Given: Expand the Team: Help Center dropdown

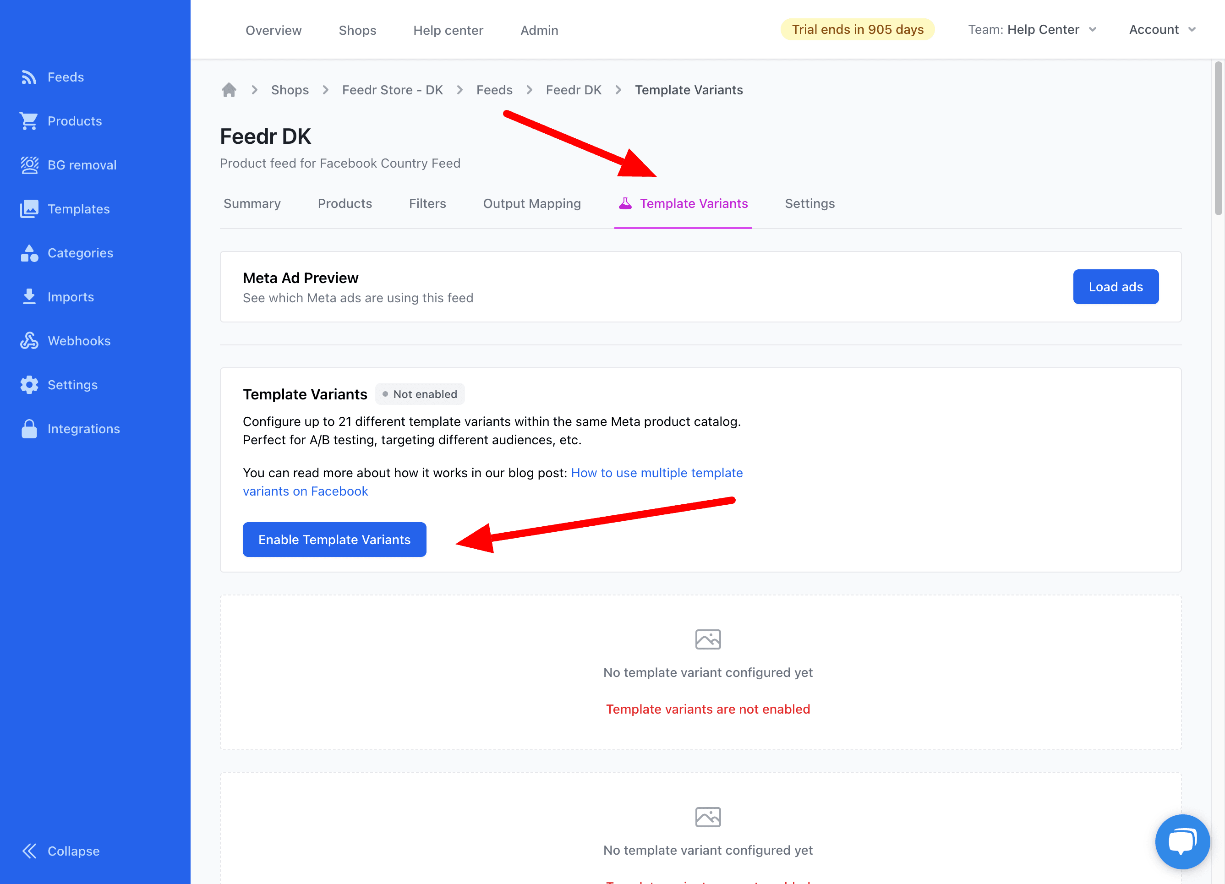Looking at the screenshot, I should pos(1032,30).
